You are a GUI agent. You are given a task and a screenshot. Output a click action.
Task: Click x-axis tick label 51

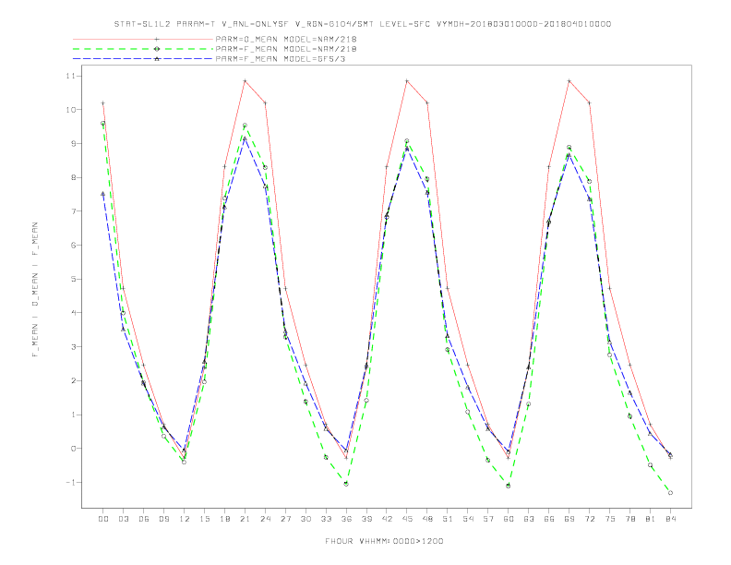(x=448, y=519)
